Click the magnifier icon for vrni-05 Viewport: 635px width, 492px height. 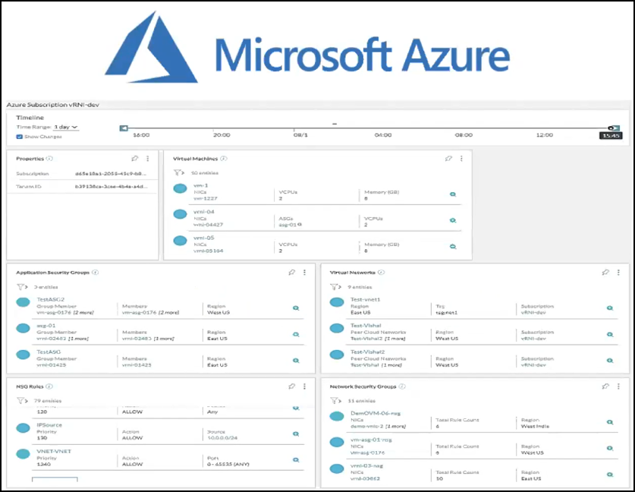(x=453, y=247)
